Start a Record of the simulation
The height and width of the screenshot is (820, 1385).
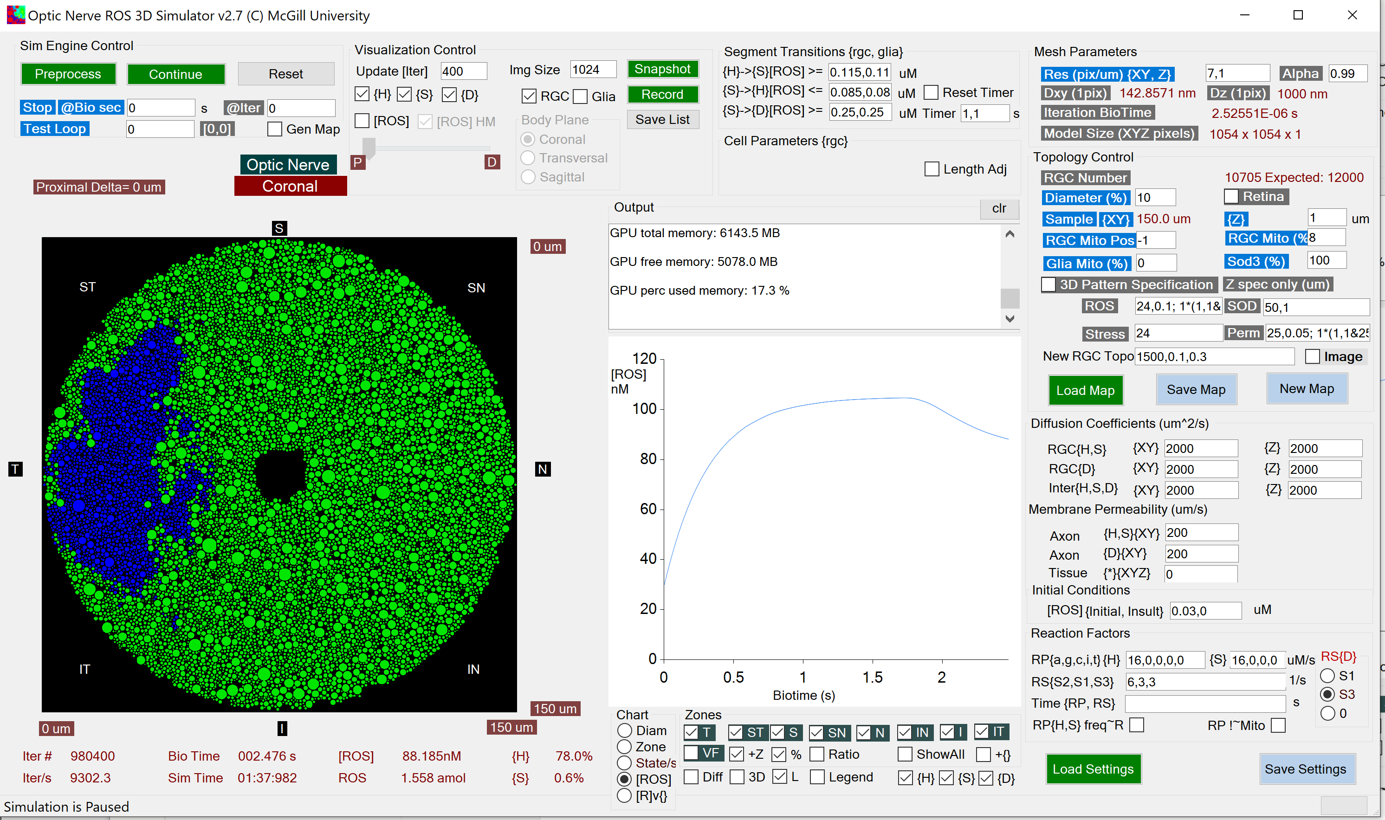click(662, 95)
